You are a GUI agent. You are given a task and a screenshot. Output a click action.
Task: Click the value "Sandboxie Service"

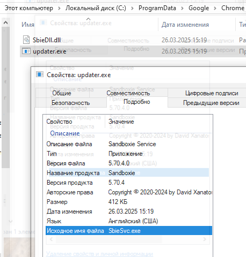pos(132,144)
